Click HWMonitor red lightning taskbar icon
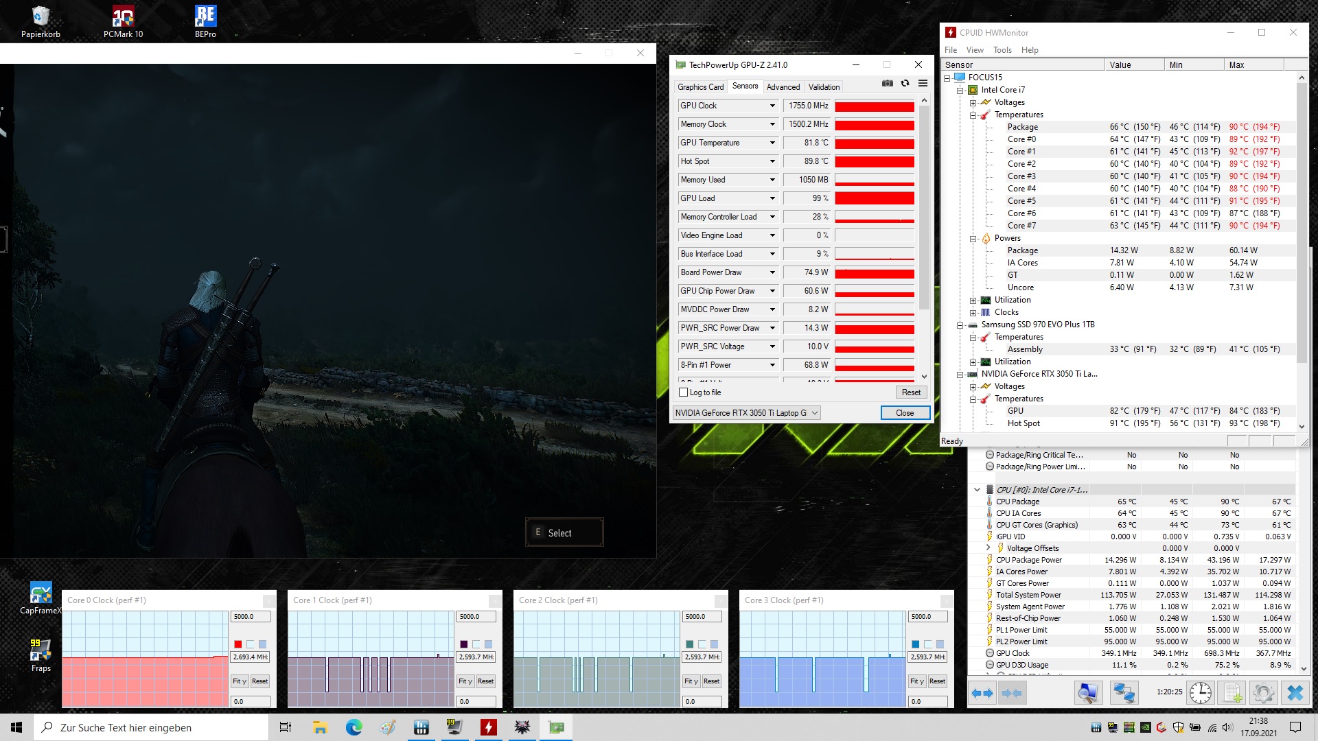 tap(488, 727)
